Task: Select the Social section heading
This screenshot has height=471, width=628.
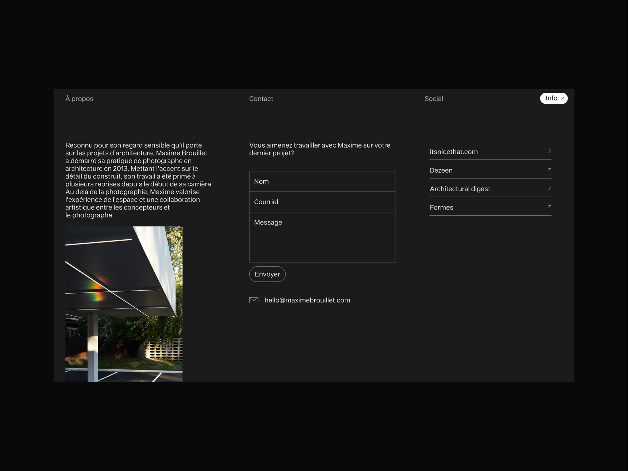Action: coord(434,99)
